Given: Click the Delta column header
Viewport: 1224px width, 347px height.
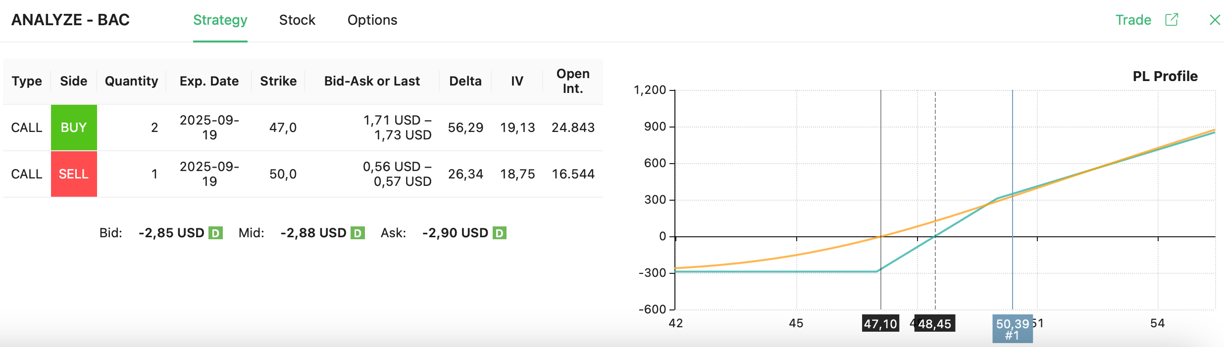Looking at the screenshot, I should 465,81.
